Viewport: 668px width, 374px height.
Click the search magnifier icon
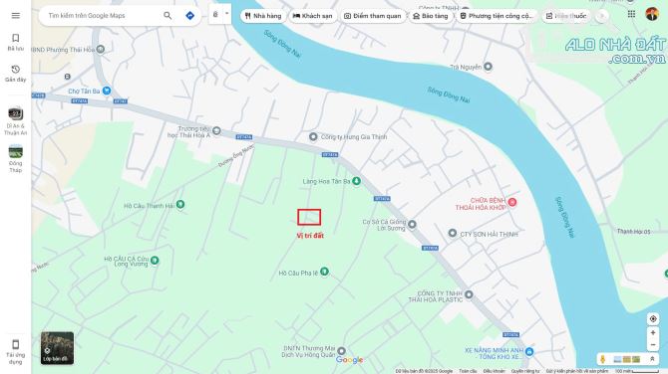point(167,16)
